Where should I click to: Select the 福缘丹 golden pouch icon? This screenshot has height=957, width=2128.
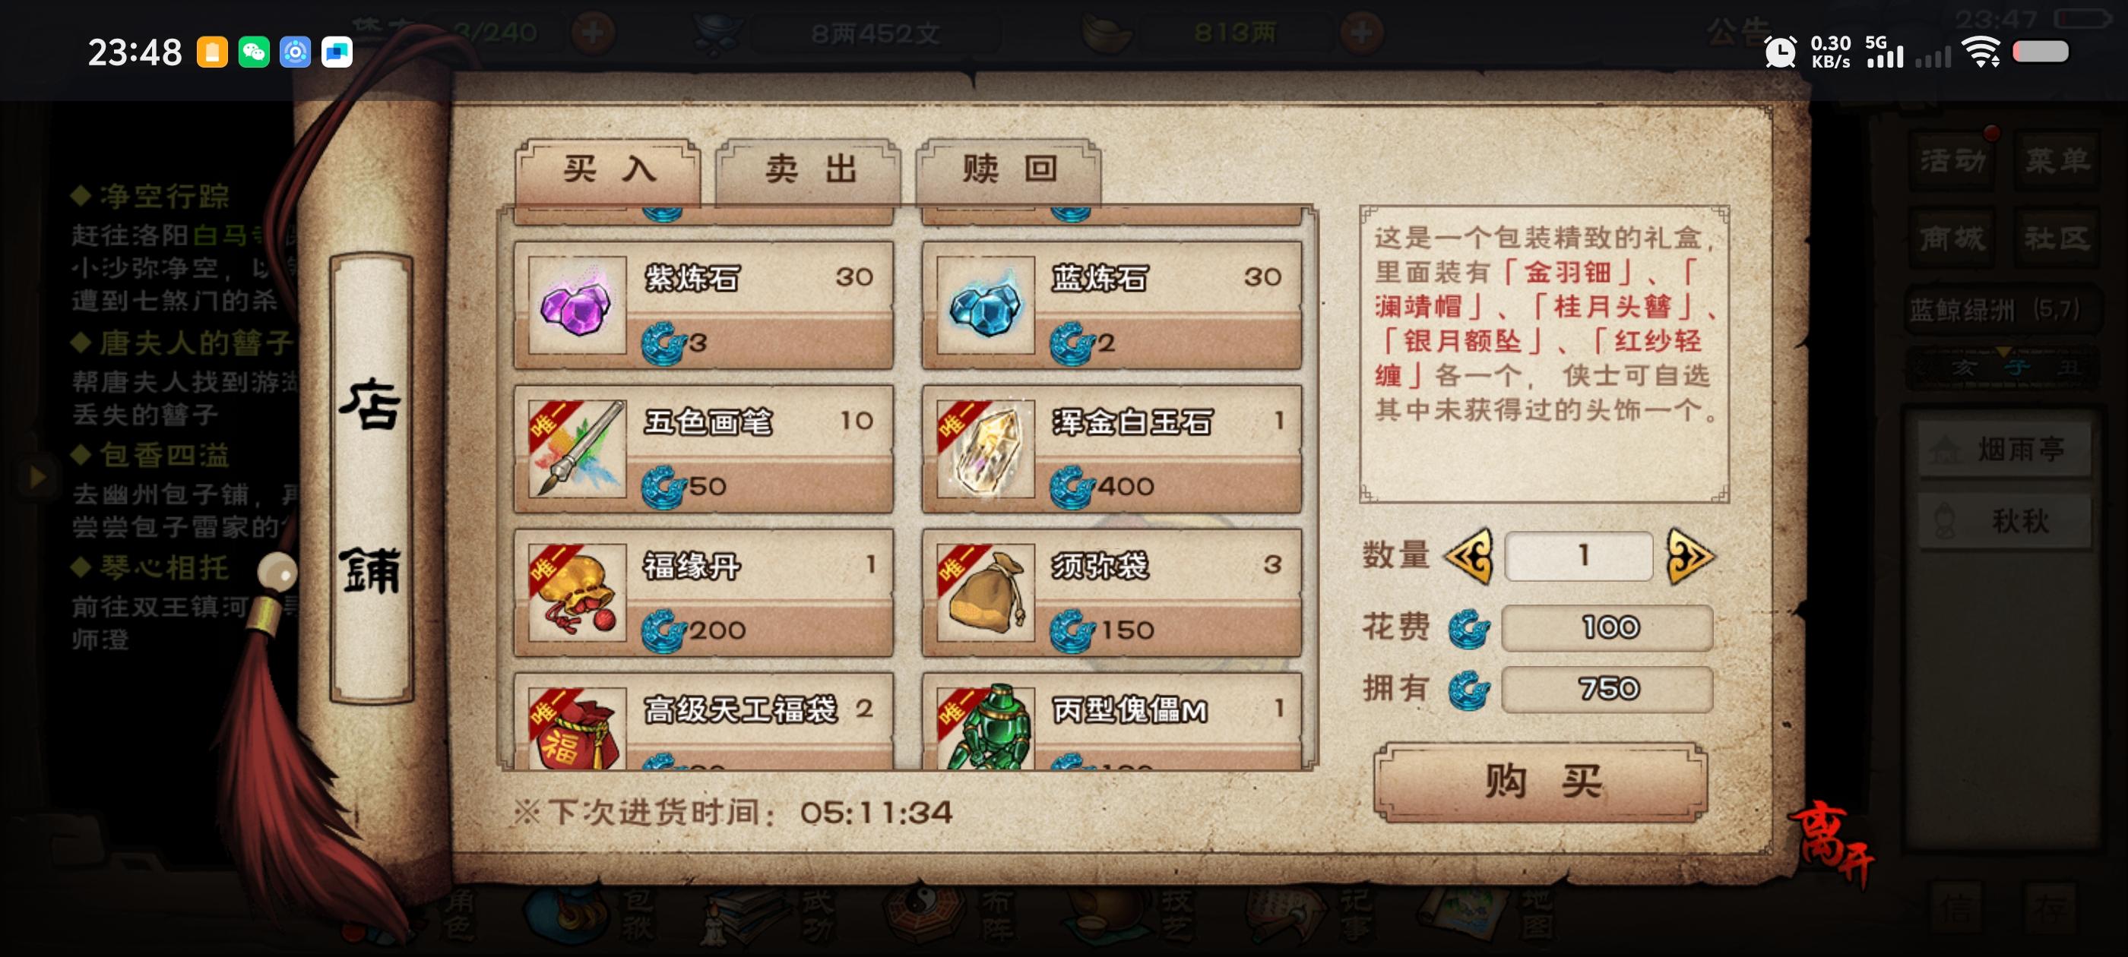[x=577, y=593]
